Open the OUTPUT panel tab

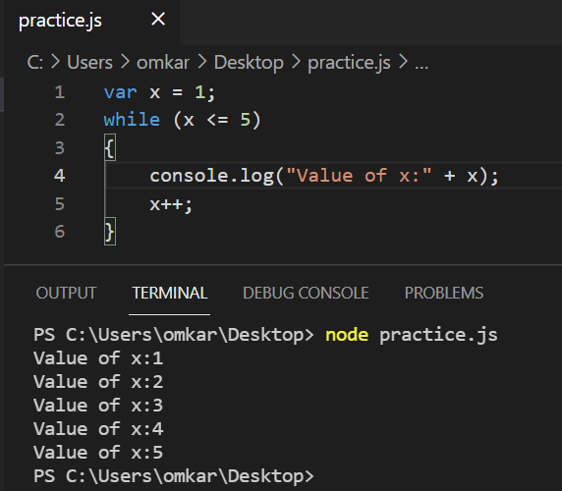pyautogui.click(x=66, y=293)
